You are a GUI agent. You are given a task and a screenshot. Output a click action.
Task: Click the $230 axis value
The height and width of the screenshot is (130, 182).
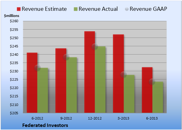tap(14, 71)
